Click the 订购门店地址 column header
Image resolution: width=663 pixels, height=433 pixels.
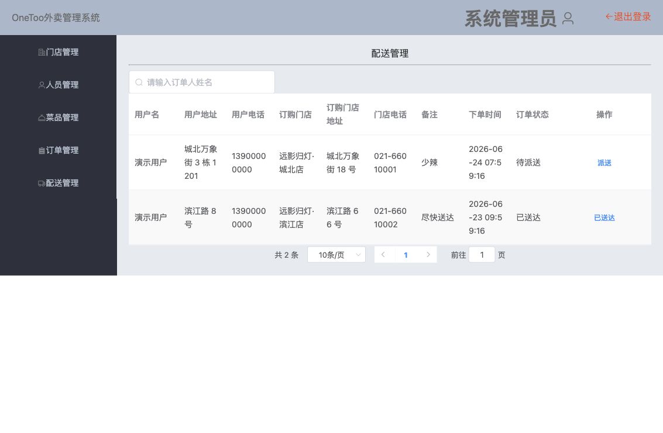click(x=342, y=115)
